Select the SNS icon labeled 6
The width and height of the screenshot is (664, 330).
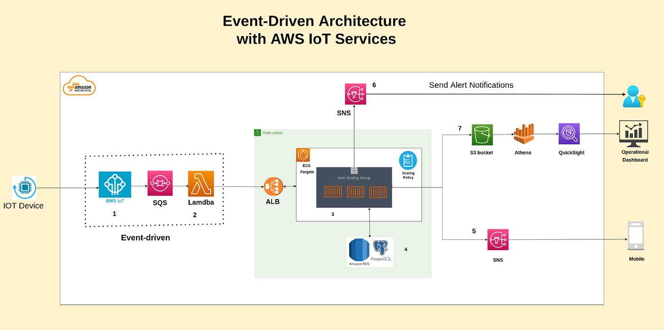pyautogui.click(x=355, y=93)
